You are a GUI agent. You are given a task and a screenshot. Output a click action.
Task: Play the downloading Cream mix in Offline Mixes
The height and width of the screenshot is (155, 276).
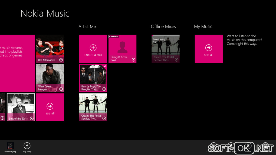[x=176, y=60]
